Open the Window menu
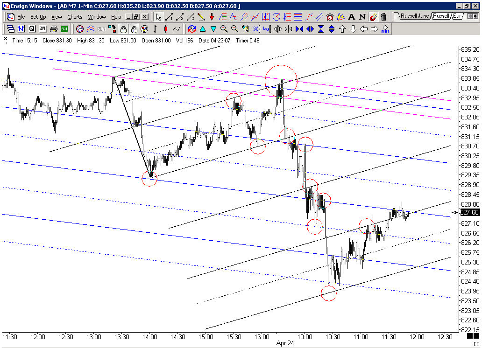Viewport: 482px width, 348px height. 97,17
